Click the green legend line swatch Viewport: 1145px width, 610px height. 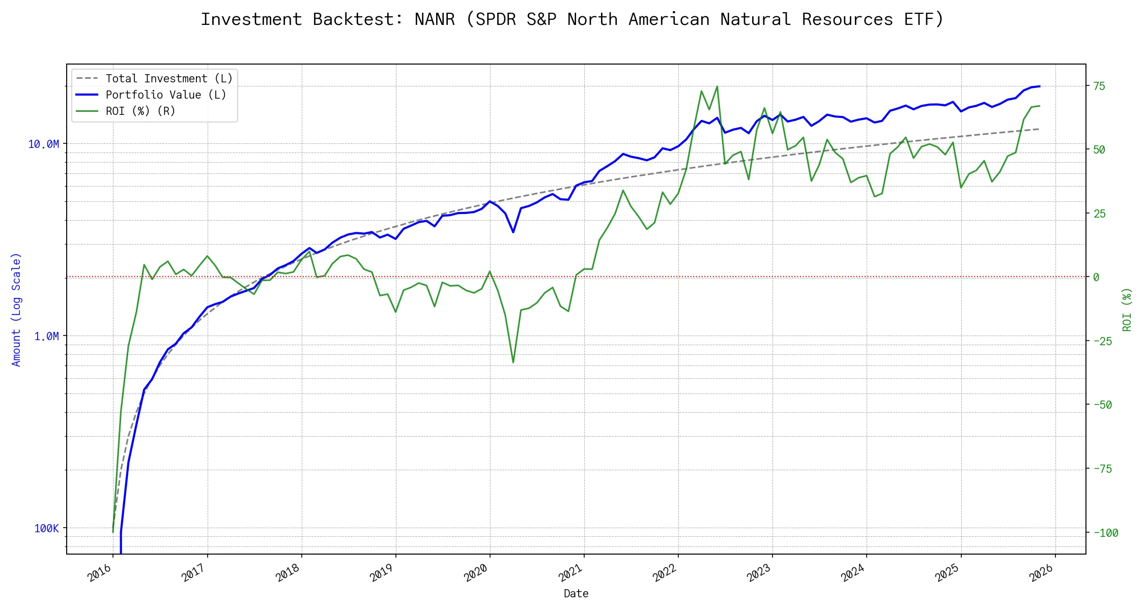click(x=87, y=111)
